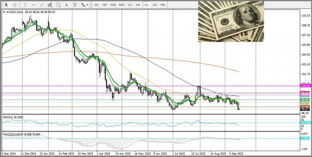Select the equidistant channel tool
The height and width of the screenshot is (157, 312).
(x=50, y=5)
